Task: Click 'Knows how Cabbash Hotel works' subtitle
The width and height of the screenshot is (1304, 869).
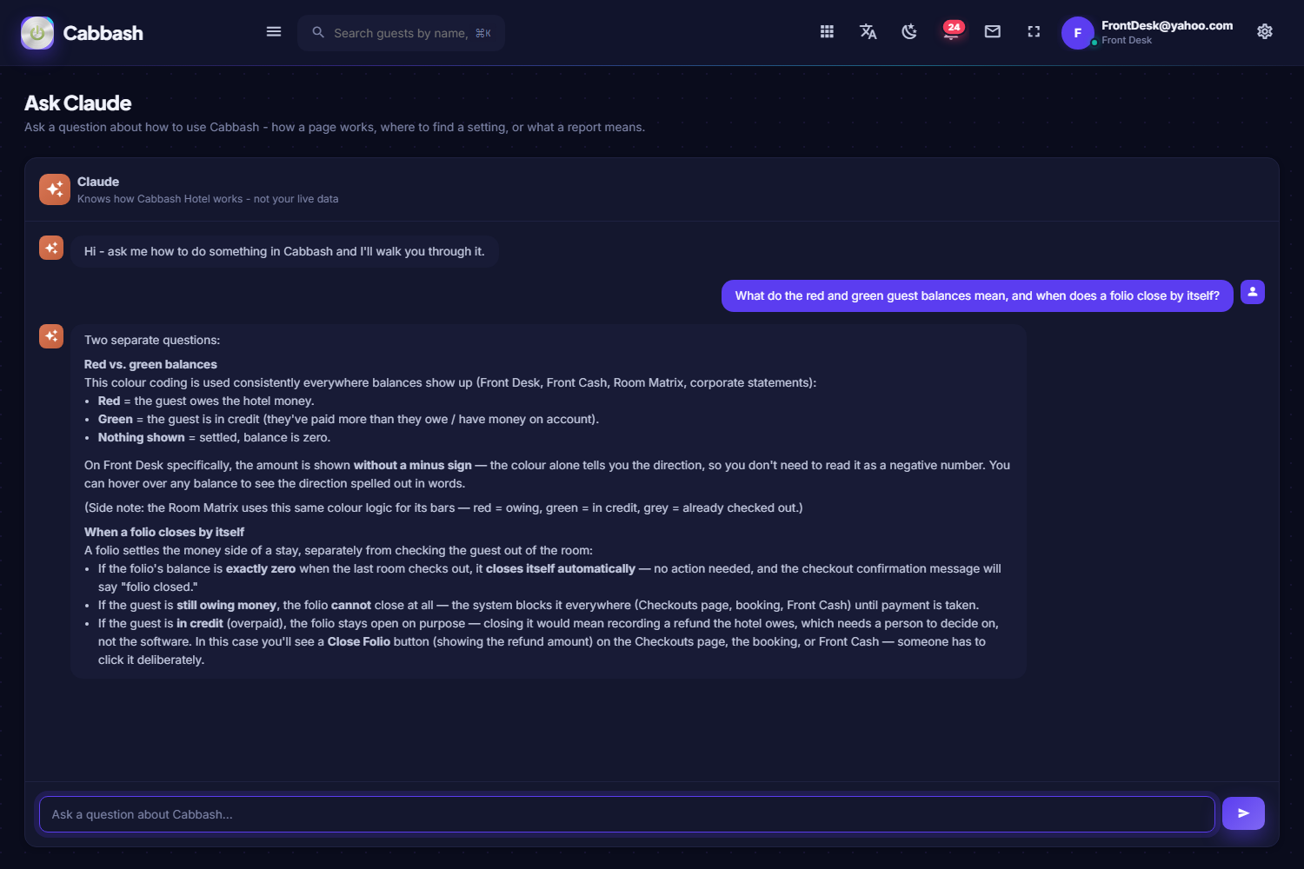Action: 208,199
